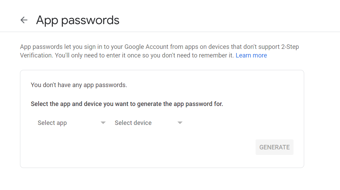Click the bold instruction about selecting app and device
Image resolution: width=340 pixels, height=190 pixels.
click(127, 104)
